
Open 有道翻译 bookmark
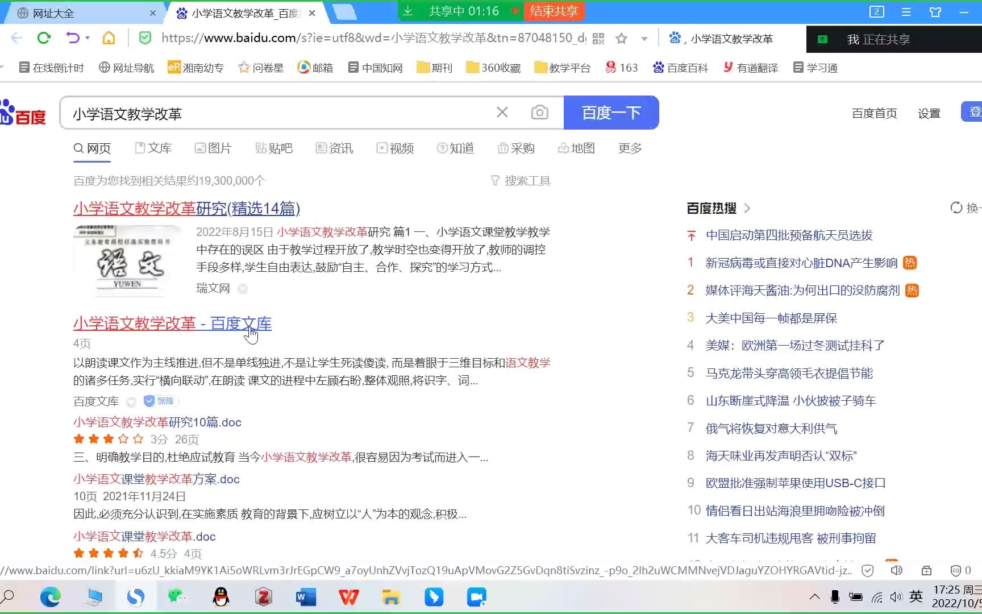click(751, 68)
